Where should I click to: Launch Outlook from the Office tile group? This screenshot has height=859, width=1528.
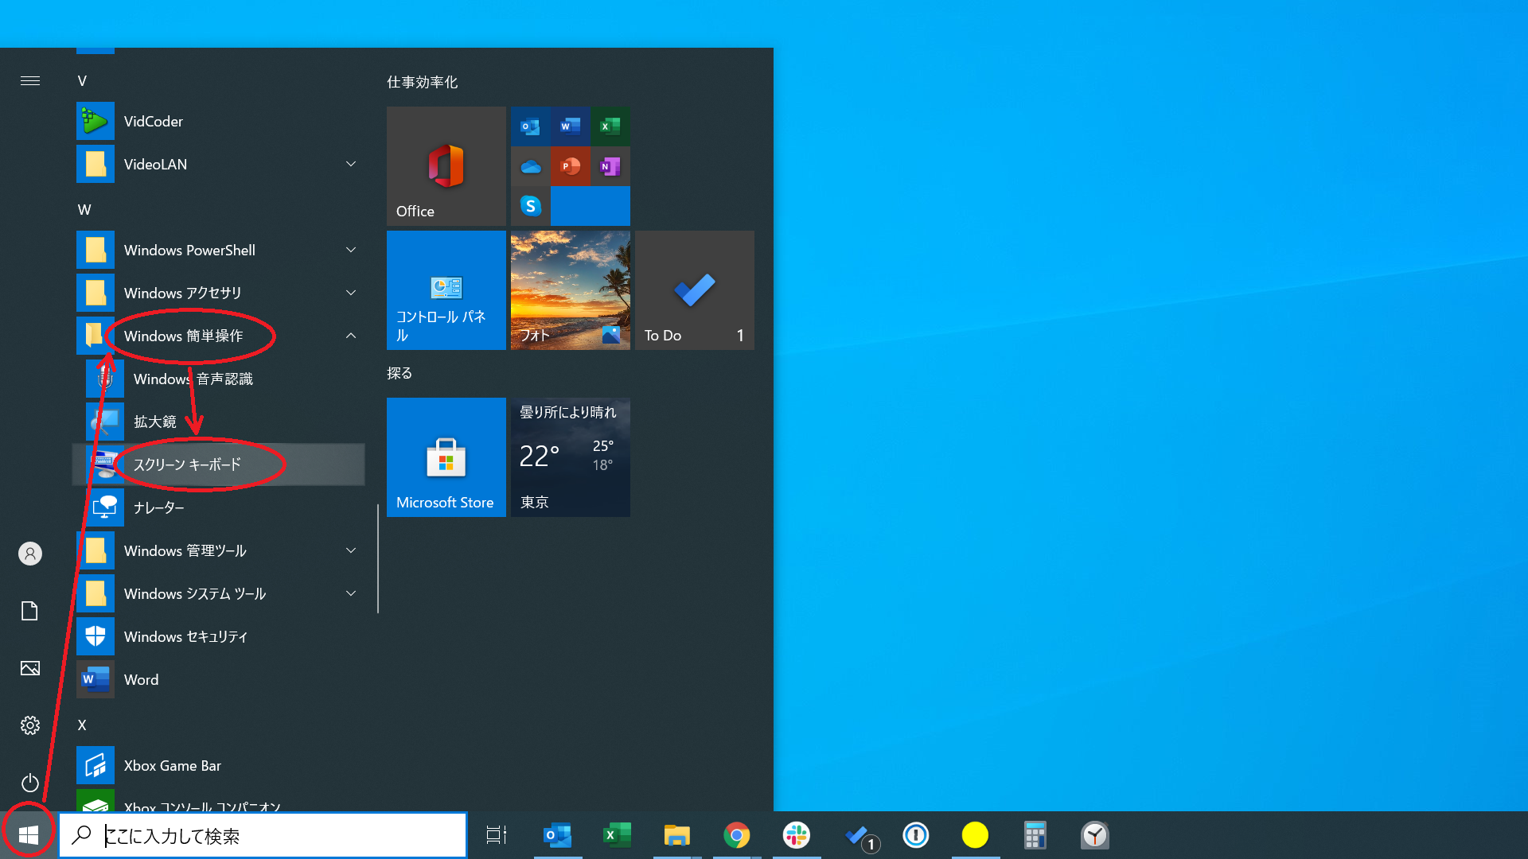(530, 126)
